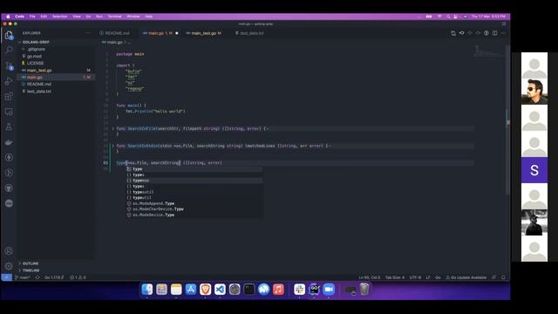Image resolution: width=558 pixels, height=314 pixels.
Task: Open the Accounts icon in activity bar
Action: (9, 250)
